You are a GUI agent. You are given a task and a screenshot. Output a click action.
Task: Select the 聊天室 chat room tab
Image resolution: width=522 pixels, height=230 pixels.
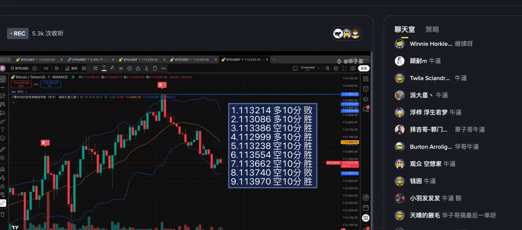point(405,29)
